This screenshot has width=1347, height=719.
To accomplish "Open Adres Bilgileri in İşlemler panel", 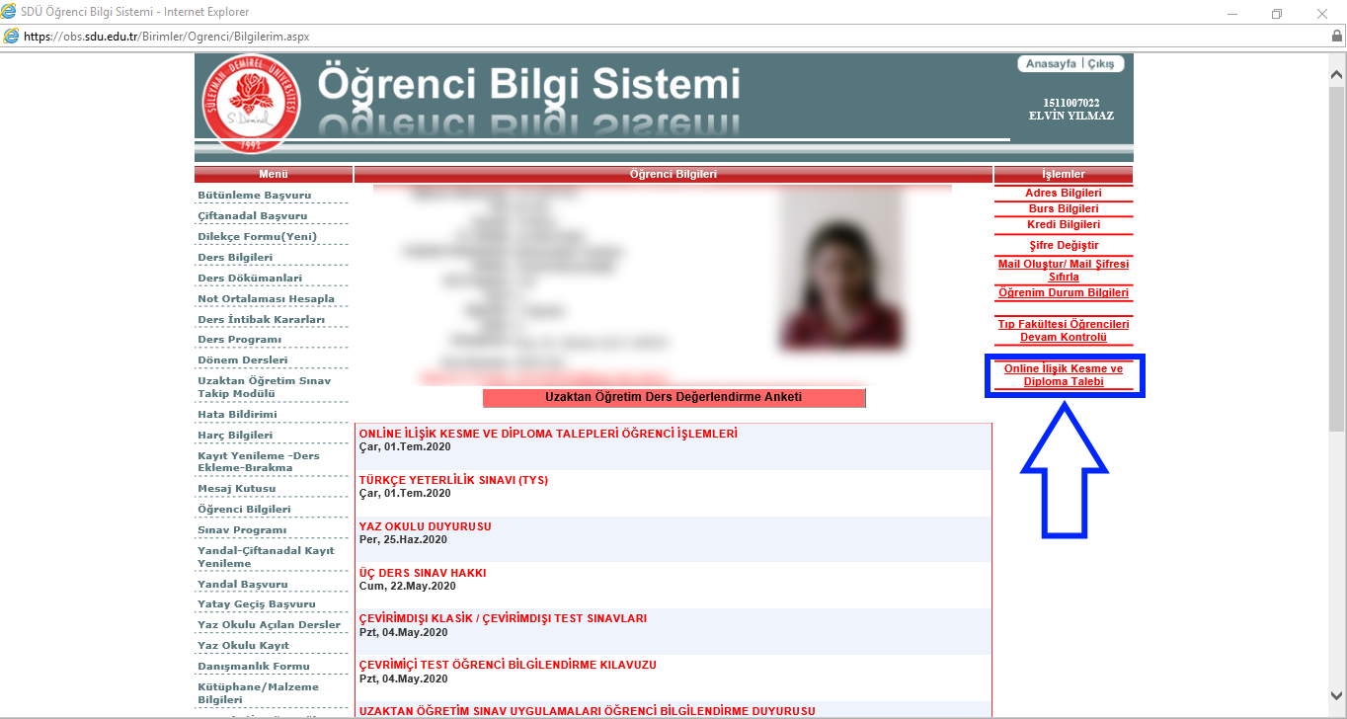I will pyautogui.click(x=1064, y=194).
